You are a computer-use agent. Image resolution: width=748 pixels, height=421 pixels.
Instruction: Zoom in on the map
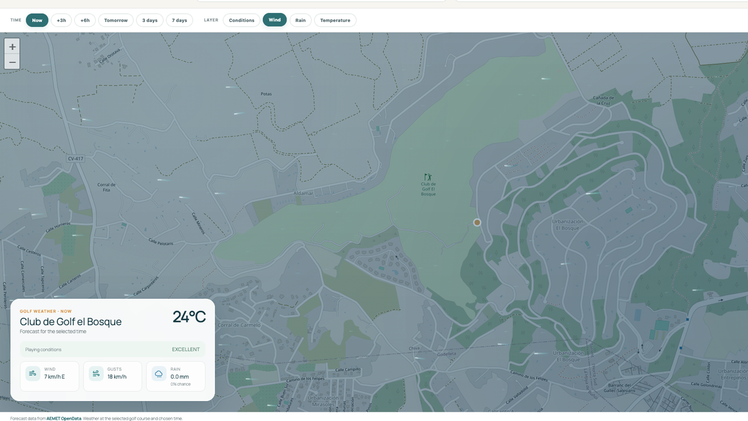pyautogui.click(x=12, y=46)
